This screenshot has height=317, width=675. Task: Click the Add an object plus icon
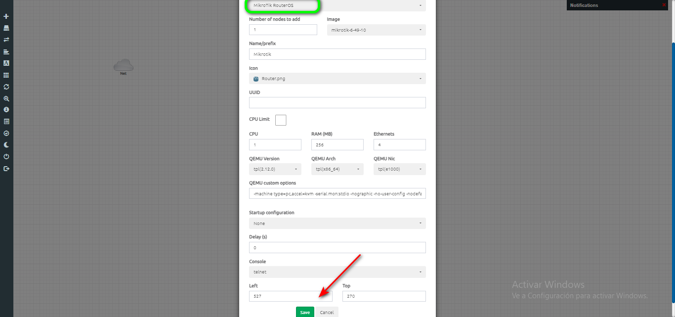[6, 16]
